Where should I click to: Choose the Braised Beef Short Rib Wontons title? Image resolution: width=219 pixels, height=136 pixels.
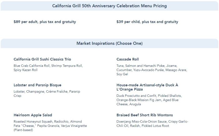click(x=145, y=115)
